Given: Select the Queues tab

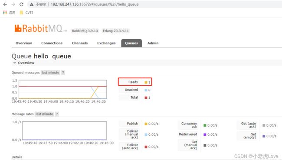Looking at the screenshot, I should [131, 43].
